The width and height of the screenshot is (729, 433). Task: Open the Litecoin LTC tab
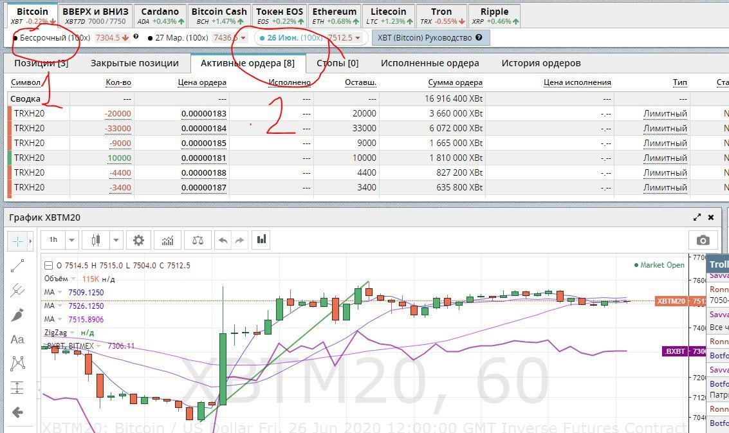pos(389,15)
